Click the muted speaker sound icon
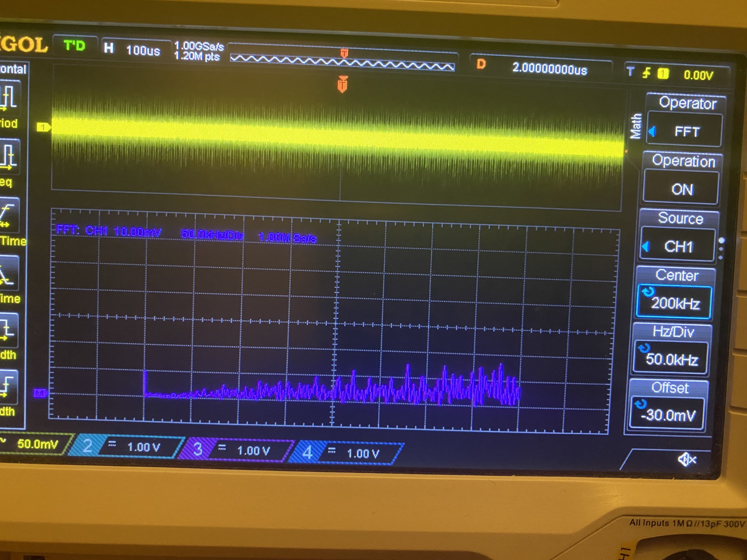This screenshot has height=560, width=747. pos(687,459)
